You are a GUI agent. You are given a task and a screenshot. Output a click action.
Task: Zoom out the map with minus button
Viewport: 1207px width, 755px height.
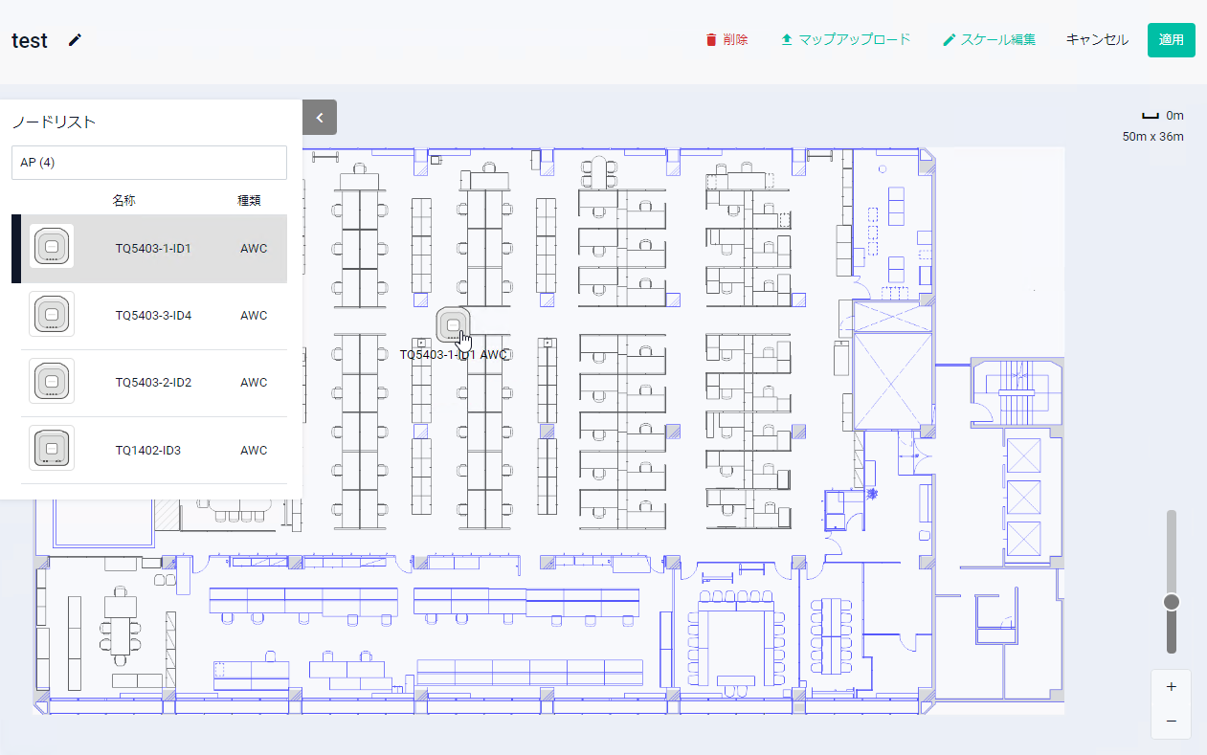click(1172, 722)
